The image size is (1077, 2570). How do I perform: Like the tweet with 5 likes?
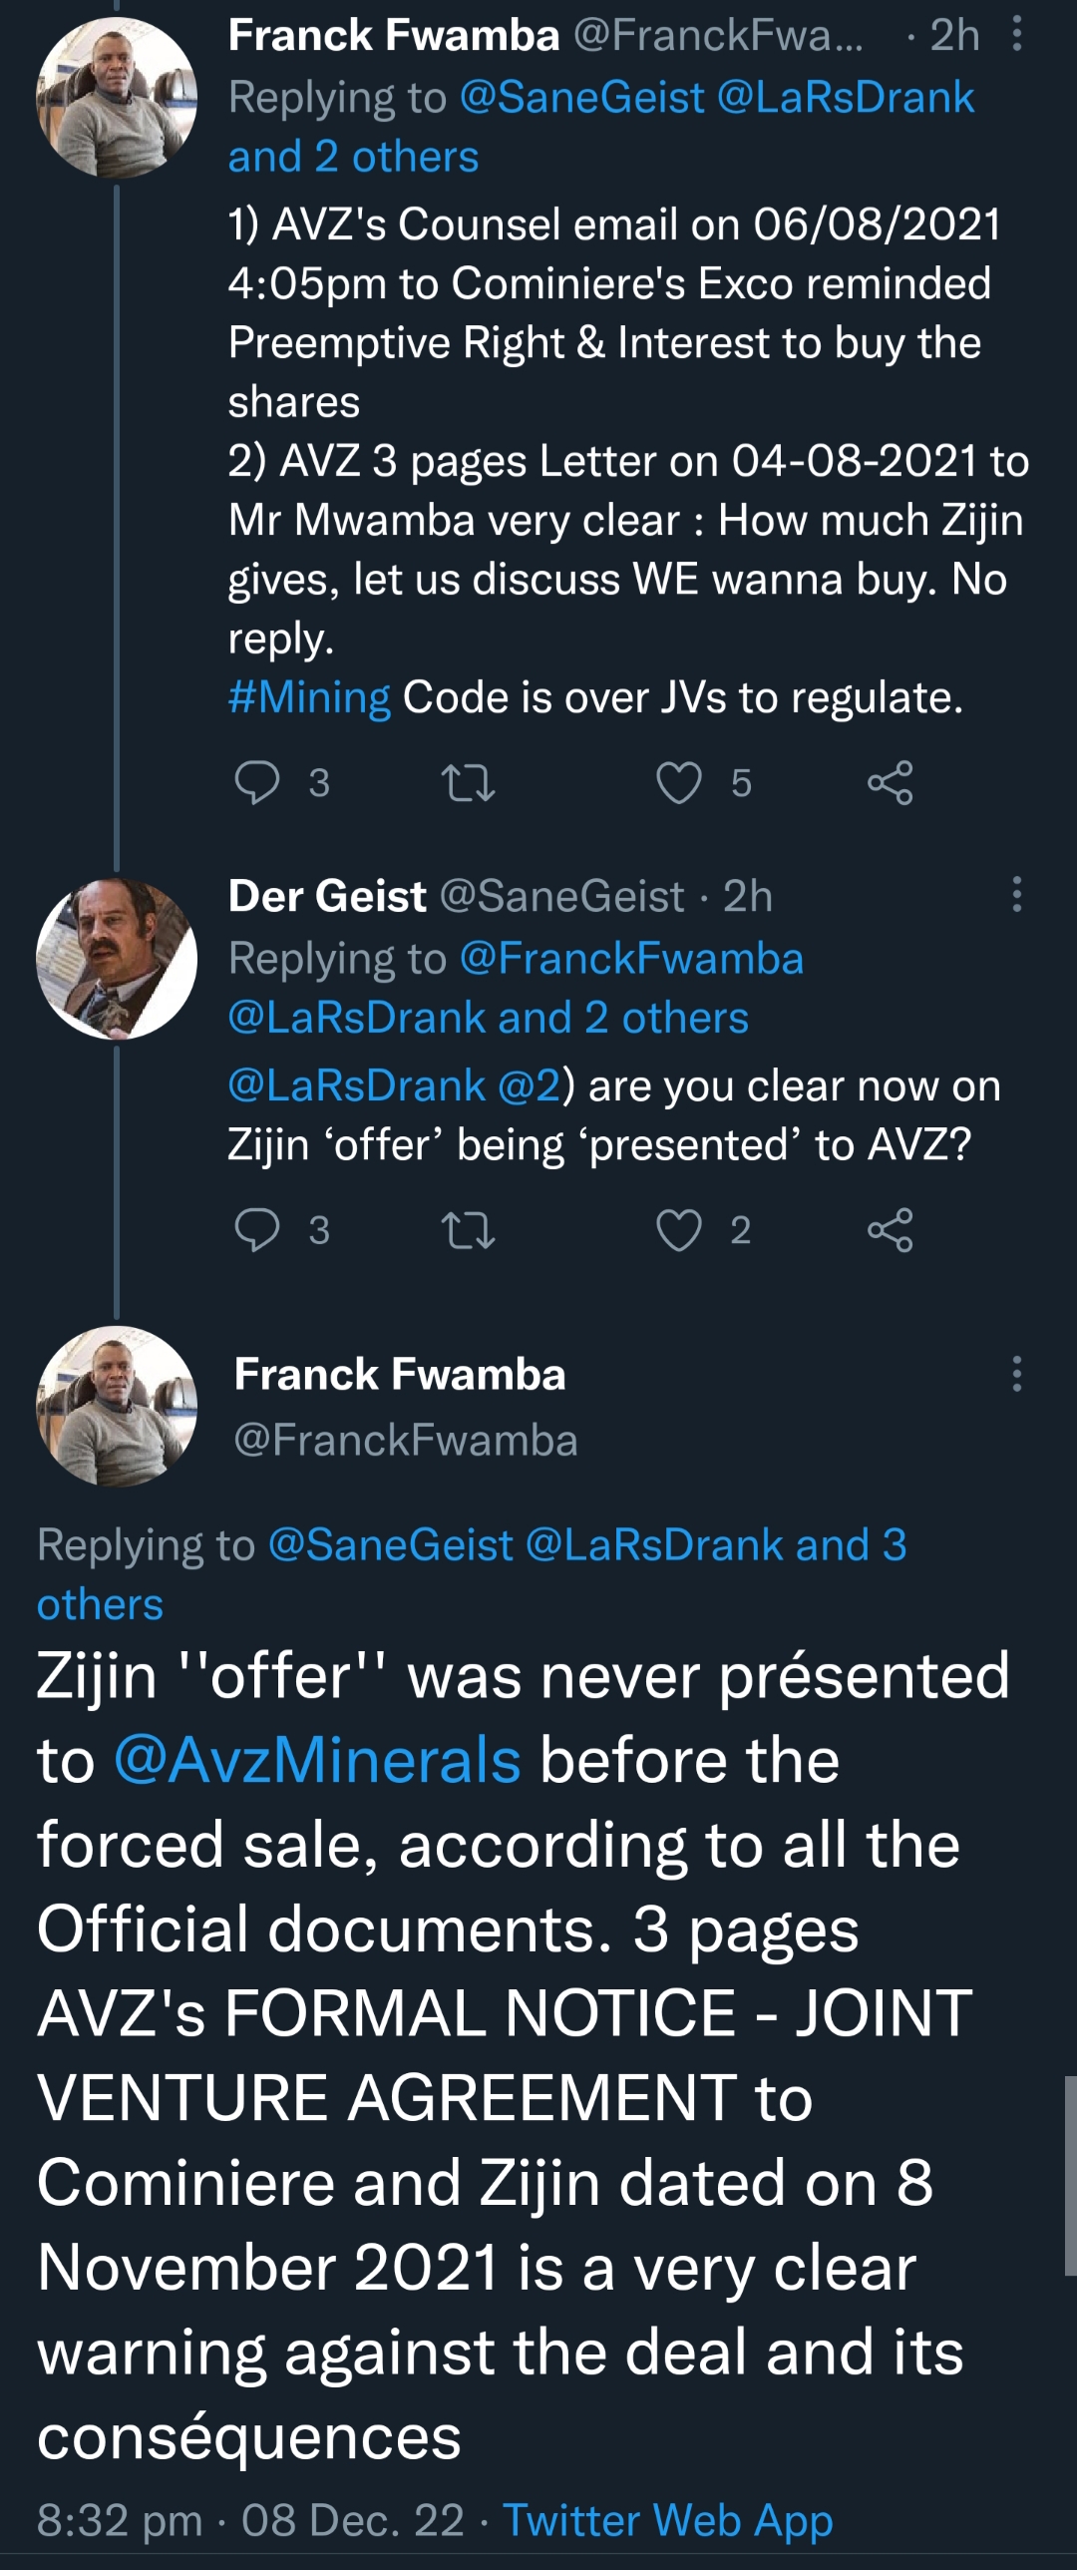[679, 783]
